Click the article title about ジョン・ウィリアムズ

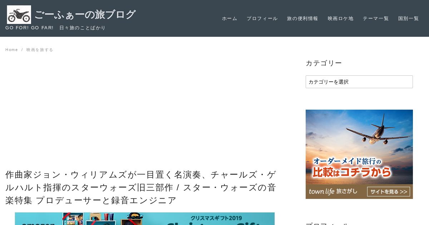tap(141, 187)
